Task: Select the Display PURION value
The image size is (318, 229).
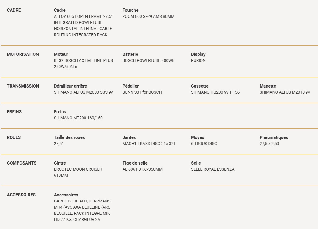Action: pos(198,60)
